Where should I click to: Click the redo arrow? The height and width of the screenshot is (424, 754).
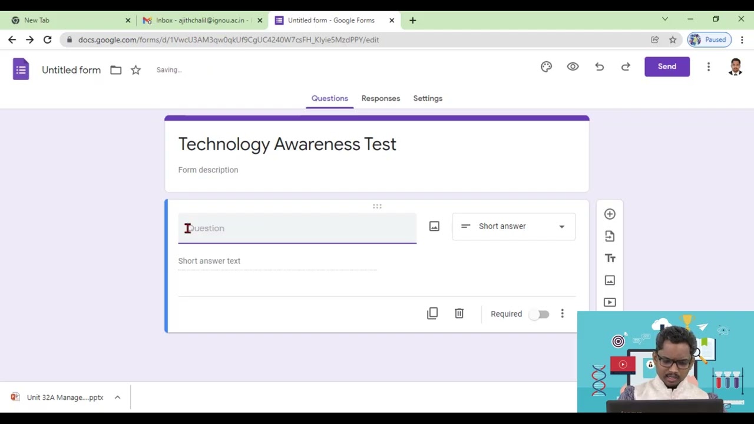(626, 67)
